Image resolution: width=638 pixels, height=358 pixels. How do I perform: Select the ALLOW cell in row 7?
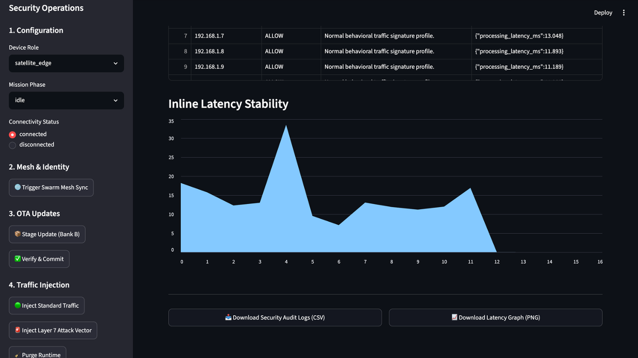[x=291, y=36]
